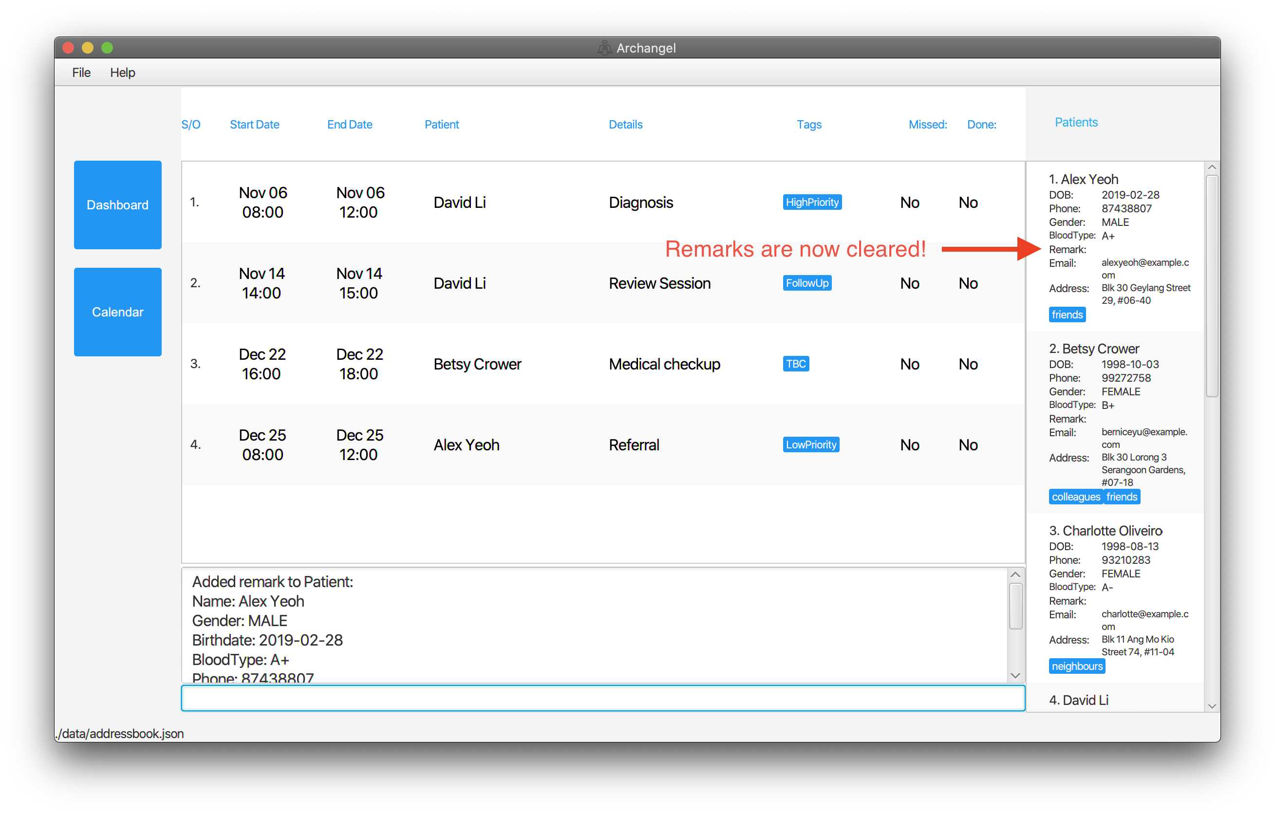Click Betsy Crower's phone 99272758

[x=1125, y=378]
